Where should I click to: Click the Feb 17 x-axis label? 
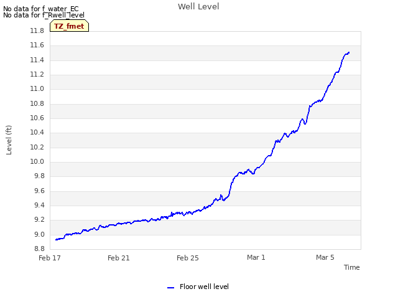pos(50,258)
